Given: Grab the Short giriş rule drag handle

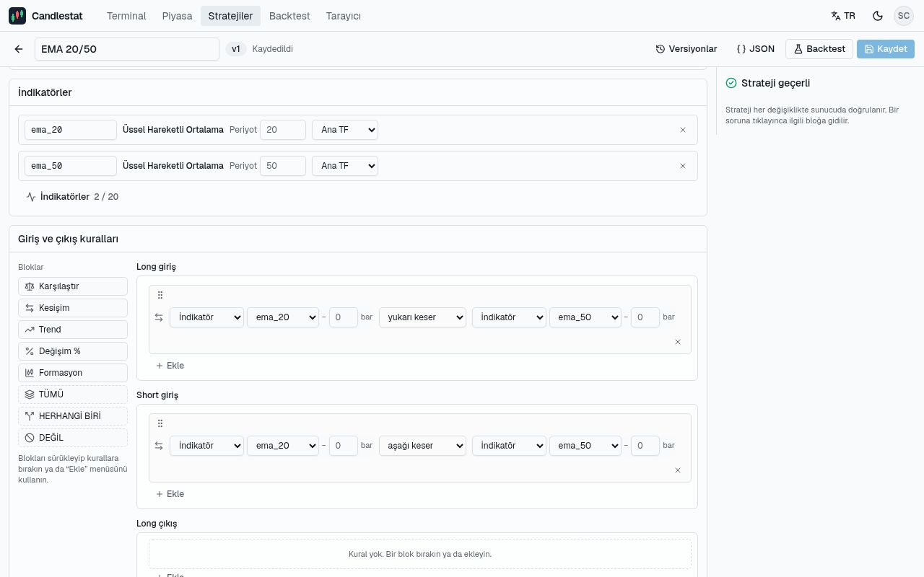Looking at the screenshot, I should coord(160,423).
